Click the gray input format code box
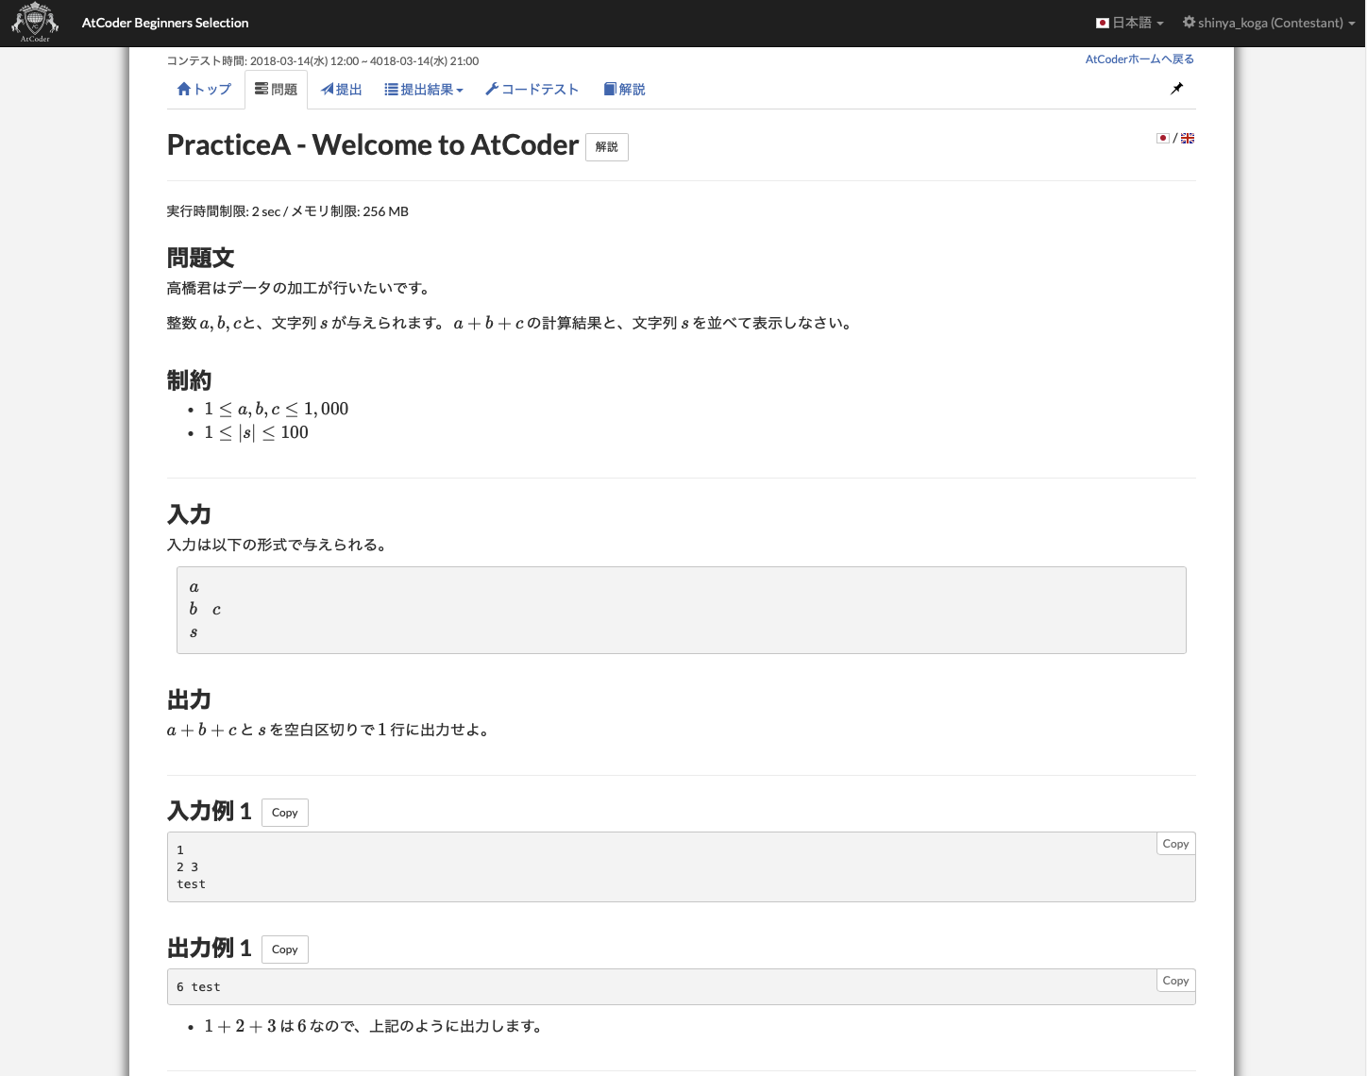The width and height of the screenshot is (1367, 1076). (x=681, y=610)
